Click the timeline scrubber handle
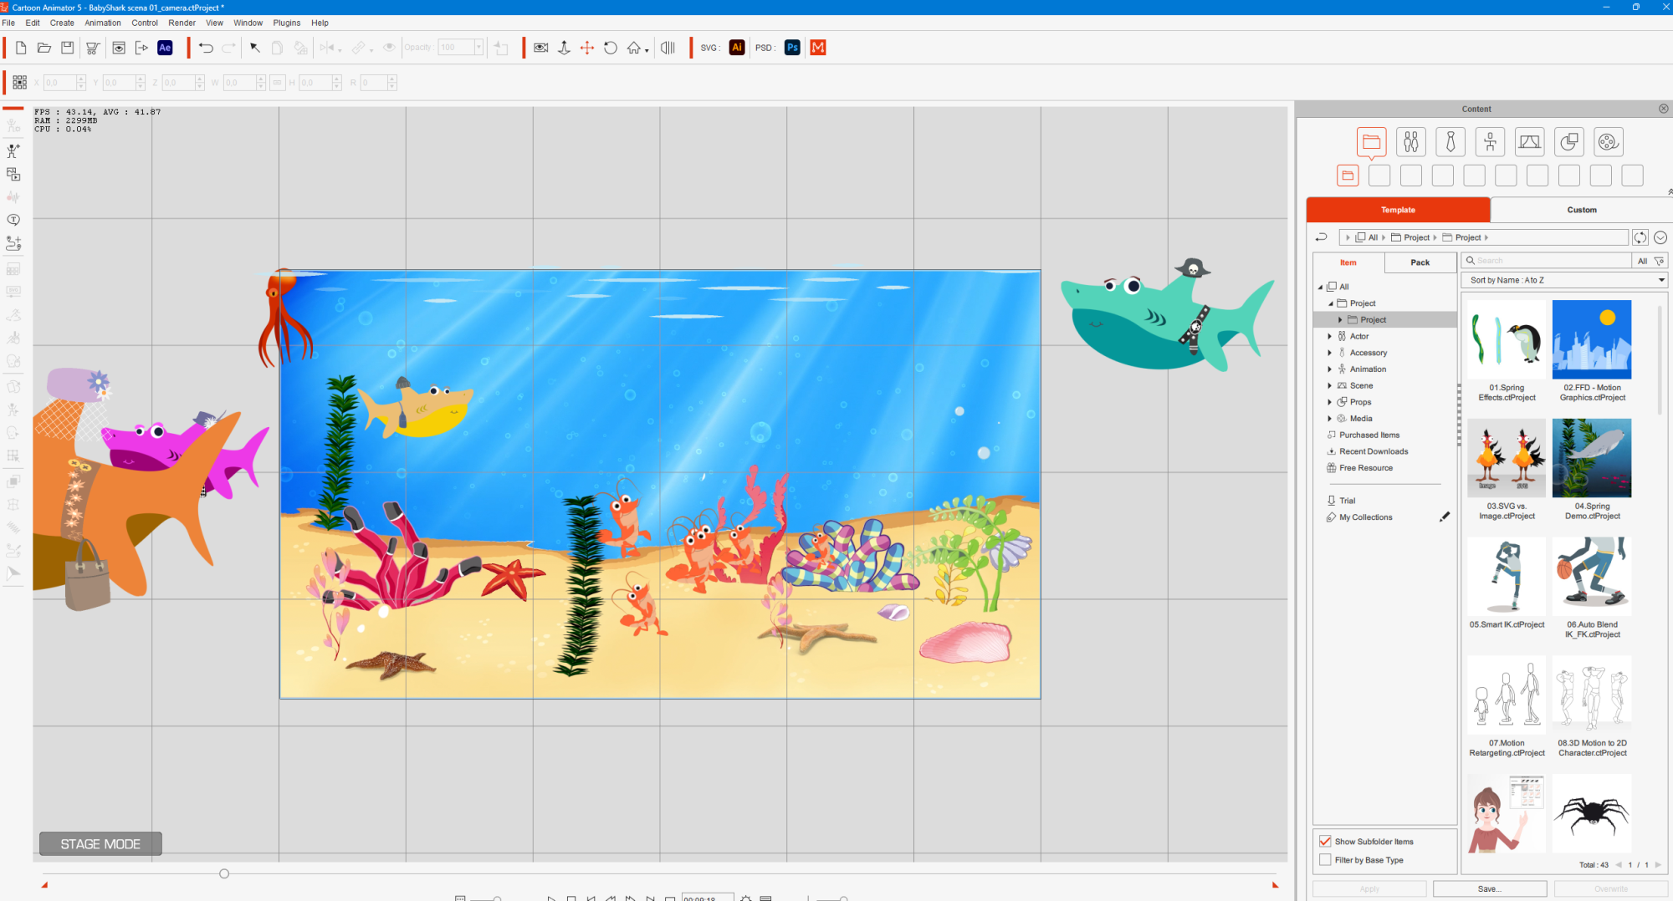This screenshot has width=1673, height=901. tap(224, 873)
